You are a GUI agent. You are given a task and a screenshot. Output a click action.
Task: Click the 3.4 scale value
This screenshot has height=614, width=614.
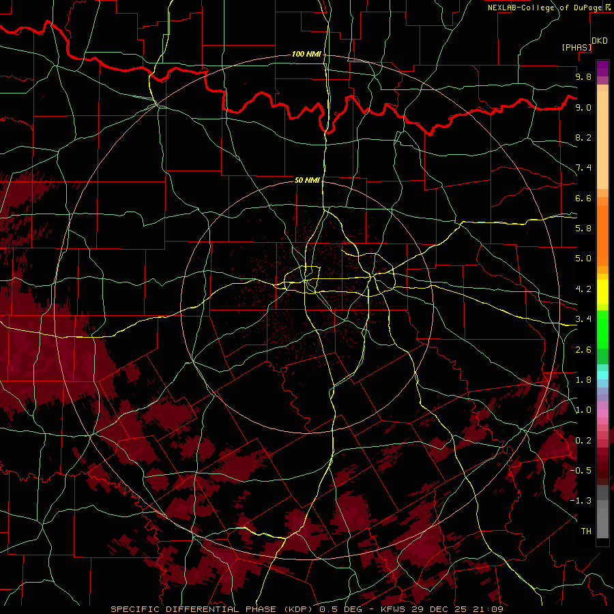point(583,319)
